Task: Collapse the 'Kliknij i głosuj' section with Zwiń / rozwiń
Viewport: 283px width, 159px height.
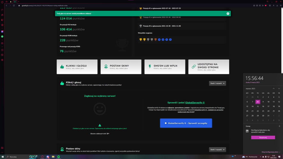Action: pos(217,83)
